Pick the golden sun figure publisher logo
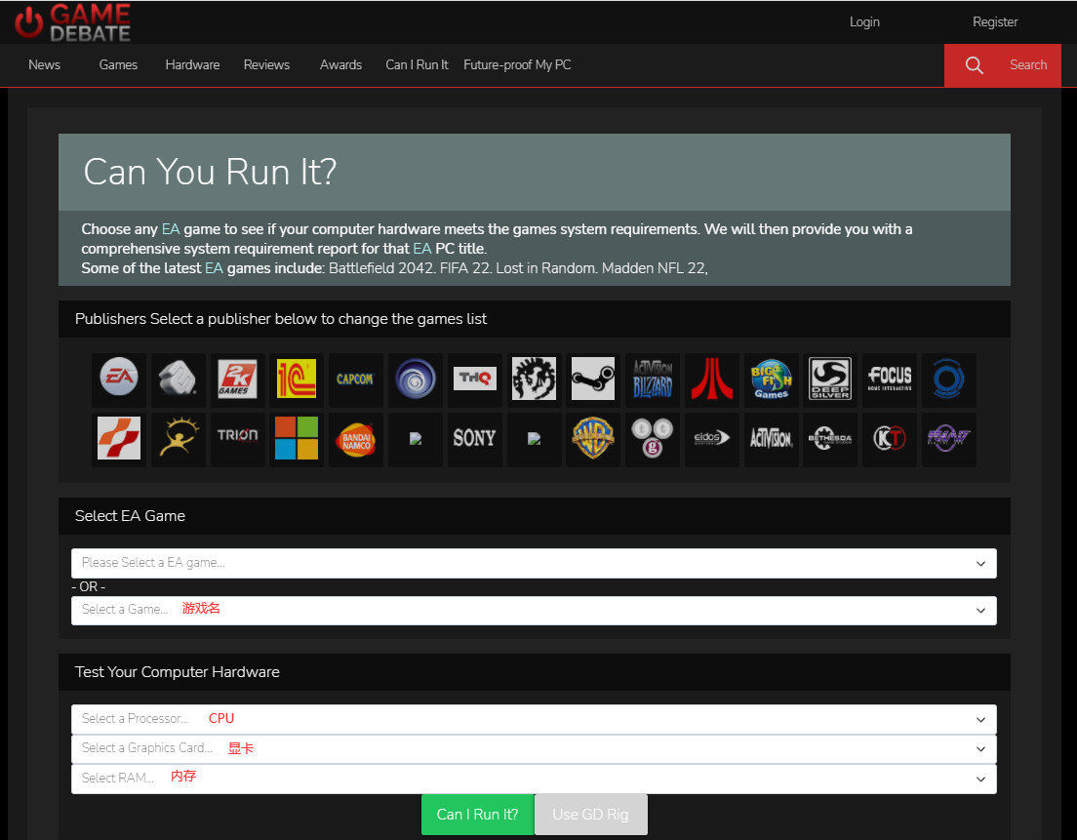The height and width of the screenshot is (840, 1077). coord(178,438)
